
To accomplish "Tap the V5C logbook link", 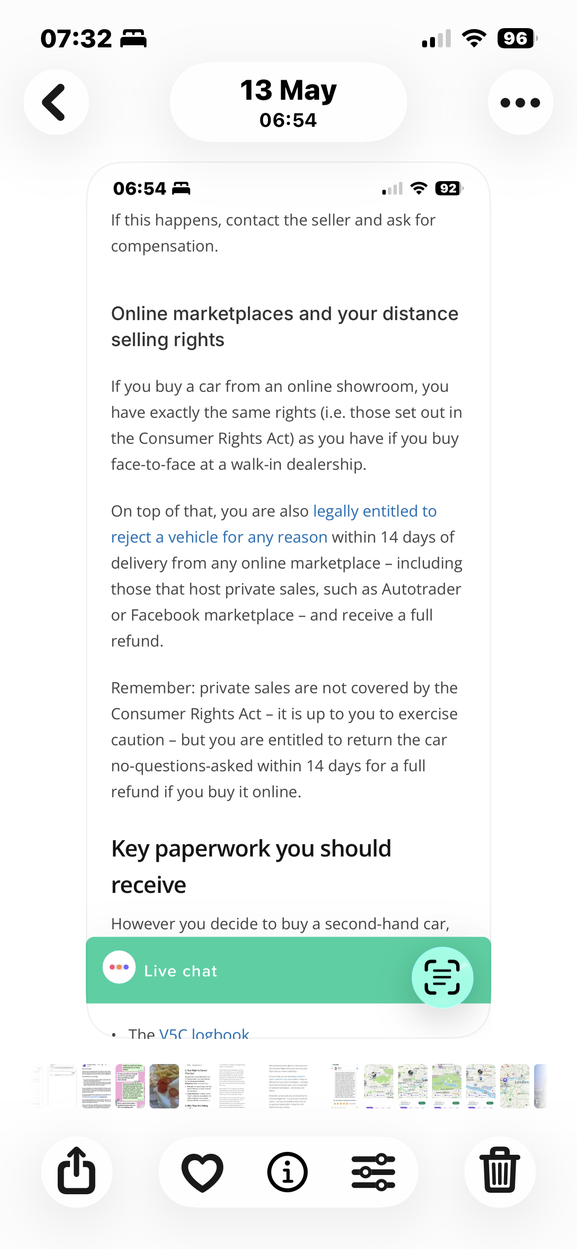I will (x=204, y=1033).
